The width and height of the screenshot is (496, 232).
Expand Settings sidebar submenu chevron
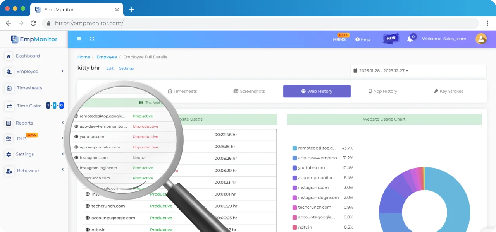63,154
